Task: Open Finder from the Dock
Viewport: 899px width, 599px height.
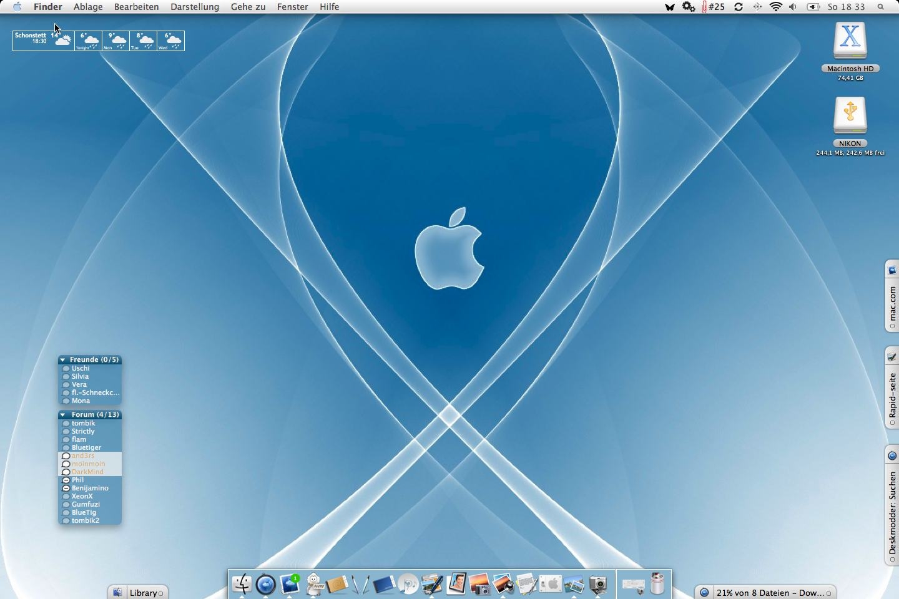Action: point(242,584)
